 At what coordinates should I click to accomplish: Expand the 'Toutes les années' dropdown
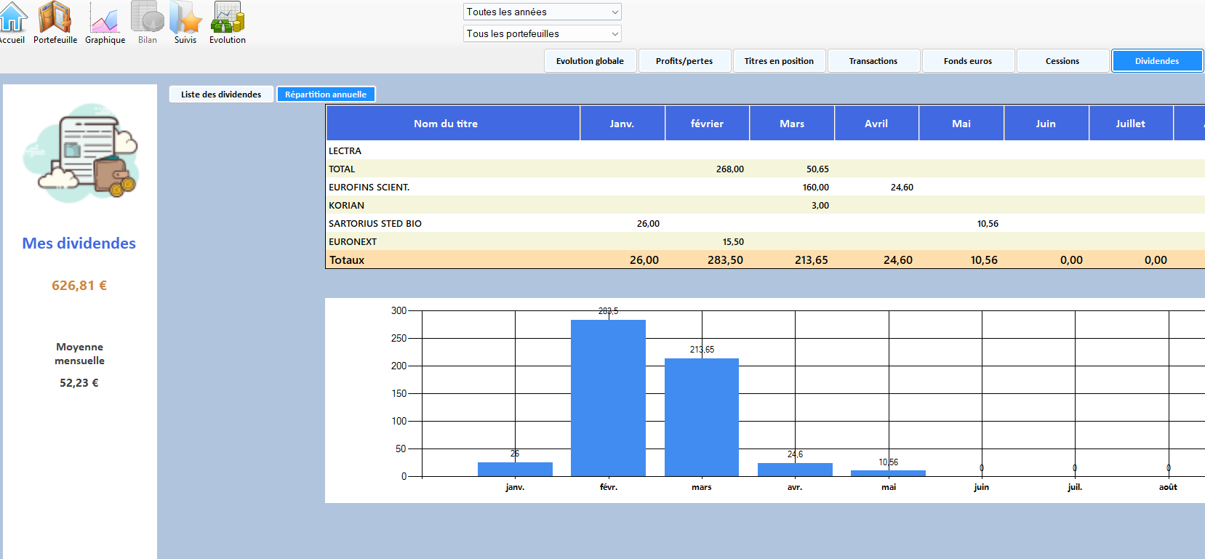[x=543, y=12]
